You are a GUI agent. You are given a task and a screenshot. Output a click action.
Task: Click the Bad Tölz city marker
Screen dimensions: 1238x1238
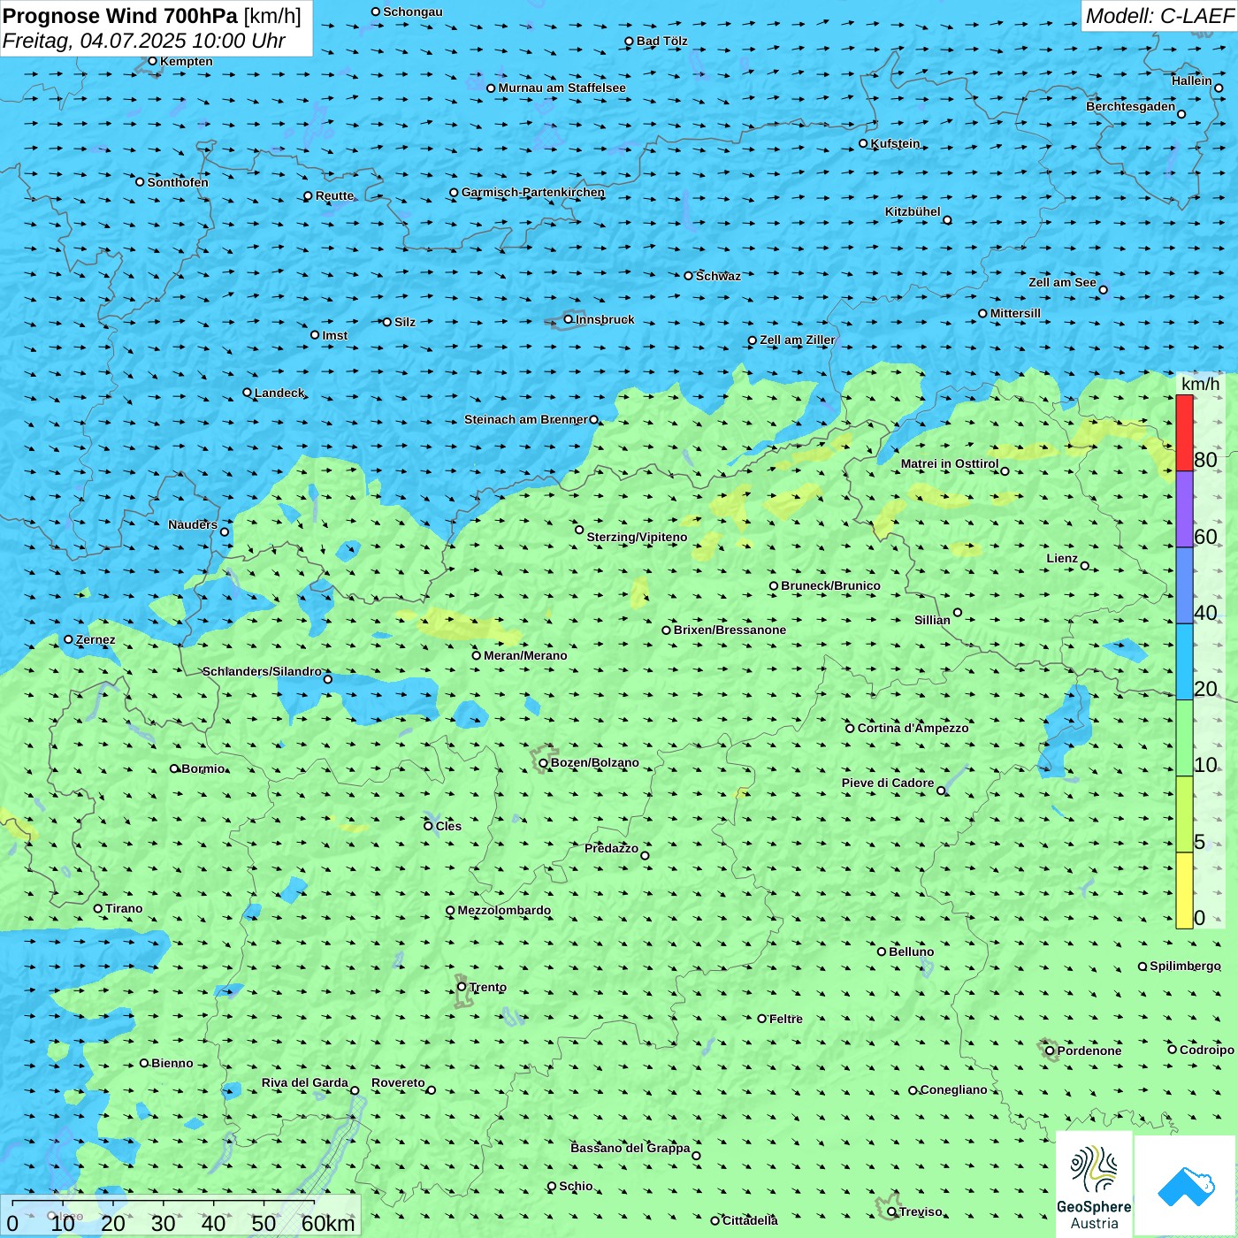coord(629,42)
